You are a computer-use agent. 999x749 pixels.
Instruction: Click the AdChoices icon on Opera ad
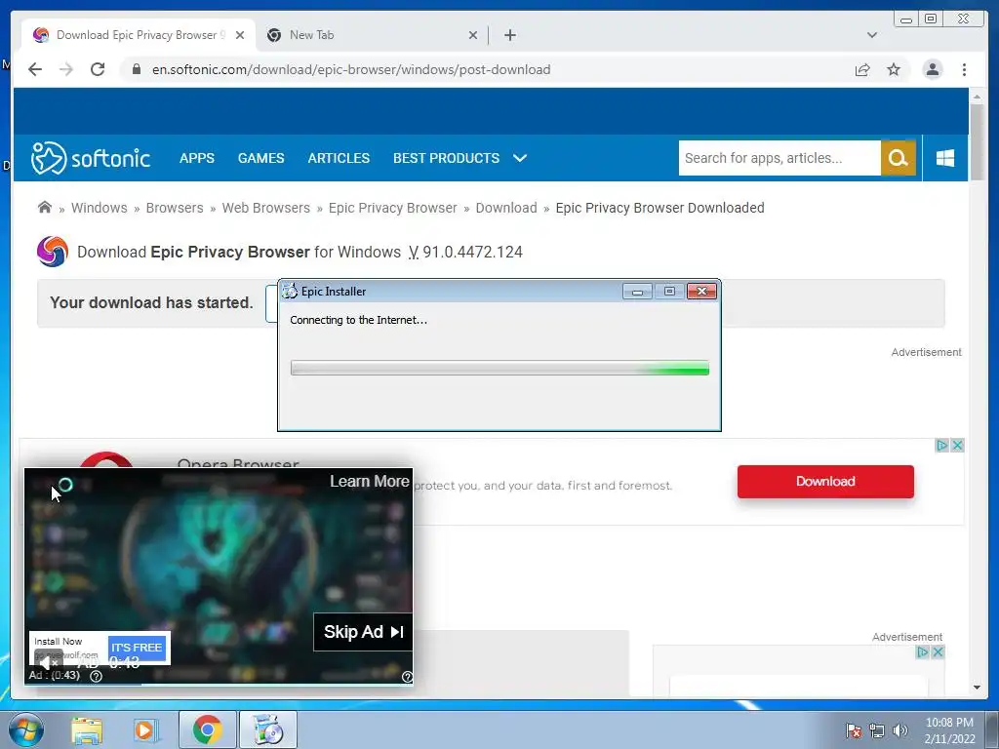click(942, 445)
